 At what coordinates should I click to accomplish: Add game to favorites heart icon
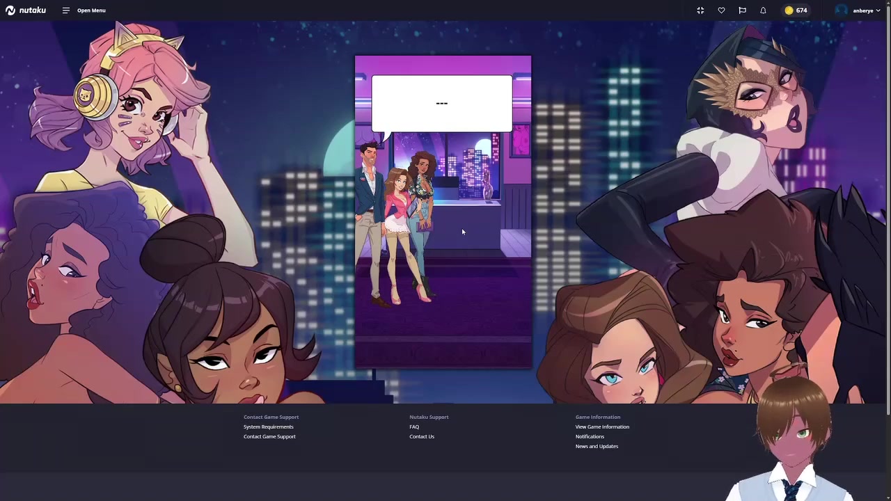(x=721, y=10)
